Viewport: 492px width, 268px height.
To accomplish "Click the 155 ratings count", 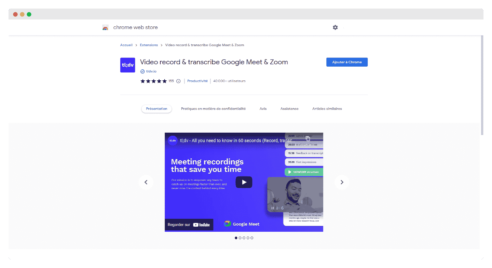I will (x=171, y=81).
